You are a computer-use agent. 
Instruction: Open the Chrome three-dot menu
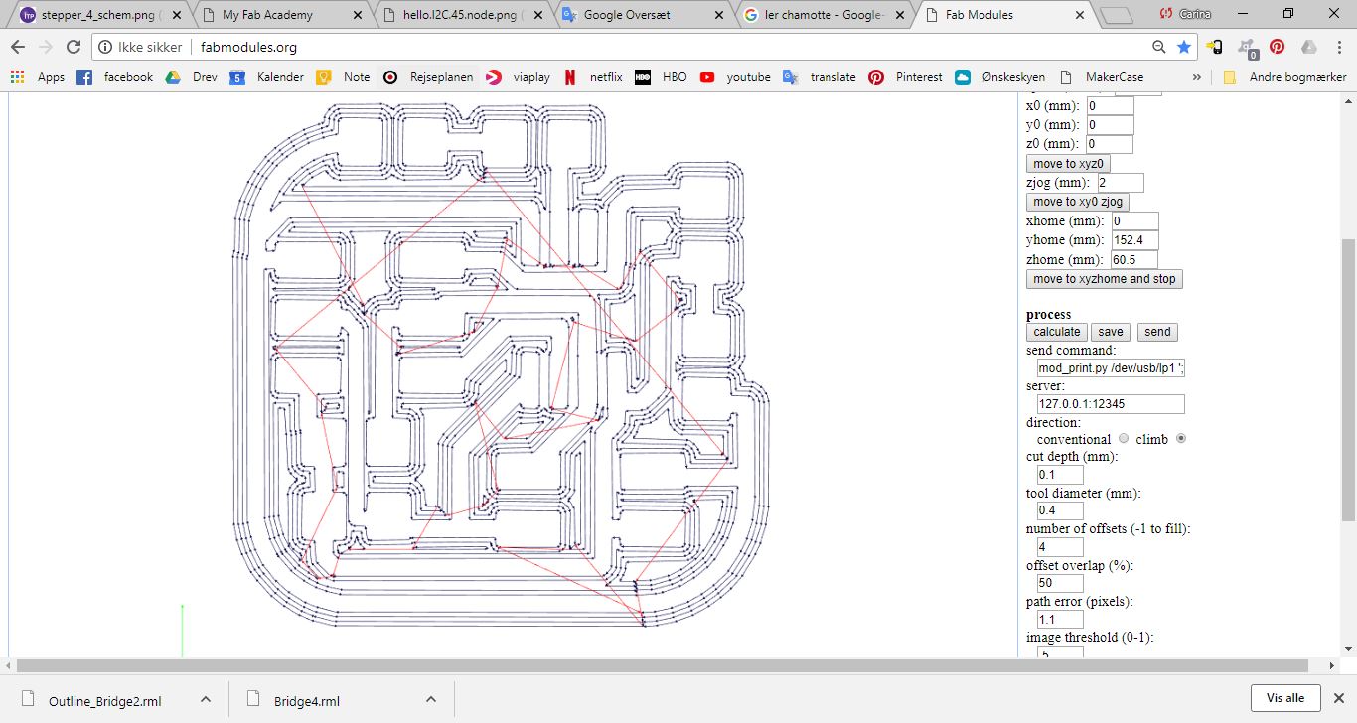click(1339, 47)
